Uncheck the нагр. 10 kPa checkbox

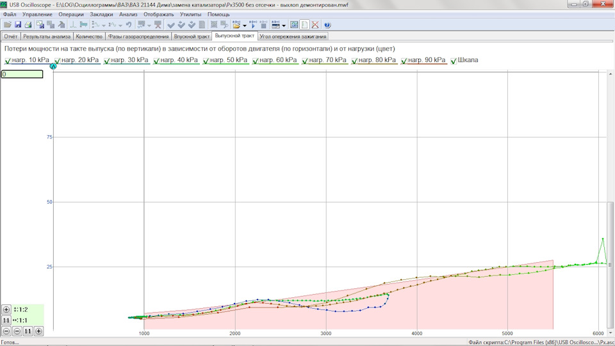pos(8,61)
